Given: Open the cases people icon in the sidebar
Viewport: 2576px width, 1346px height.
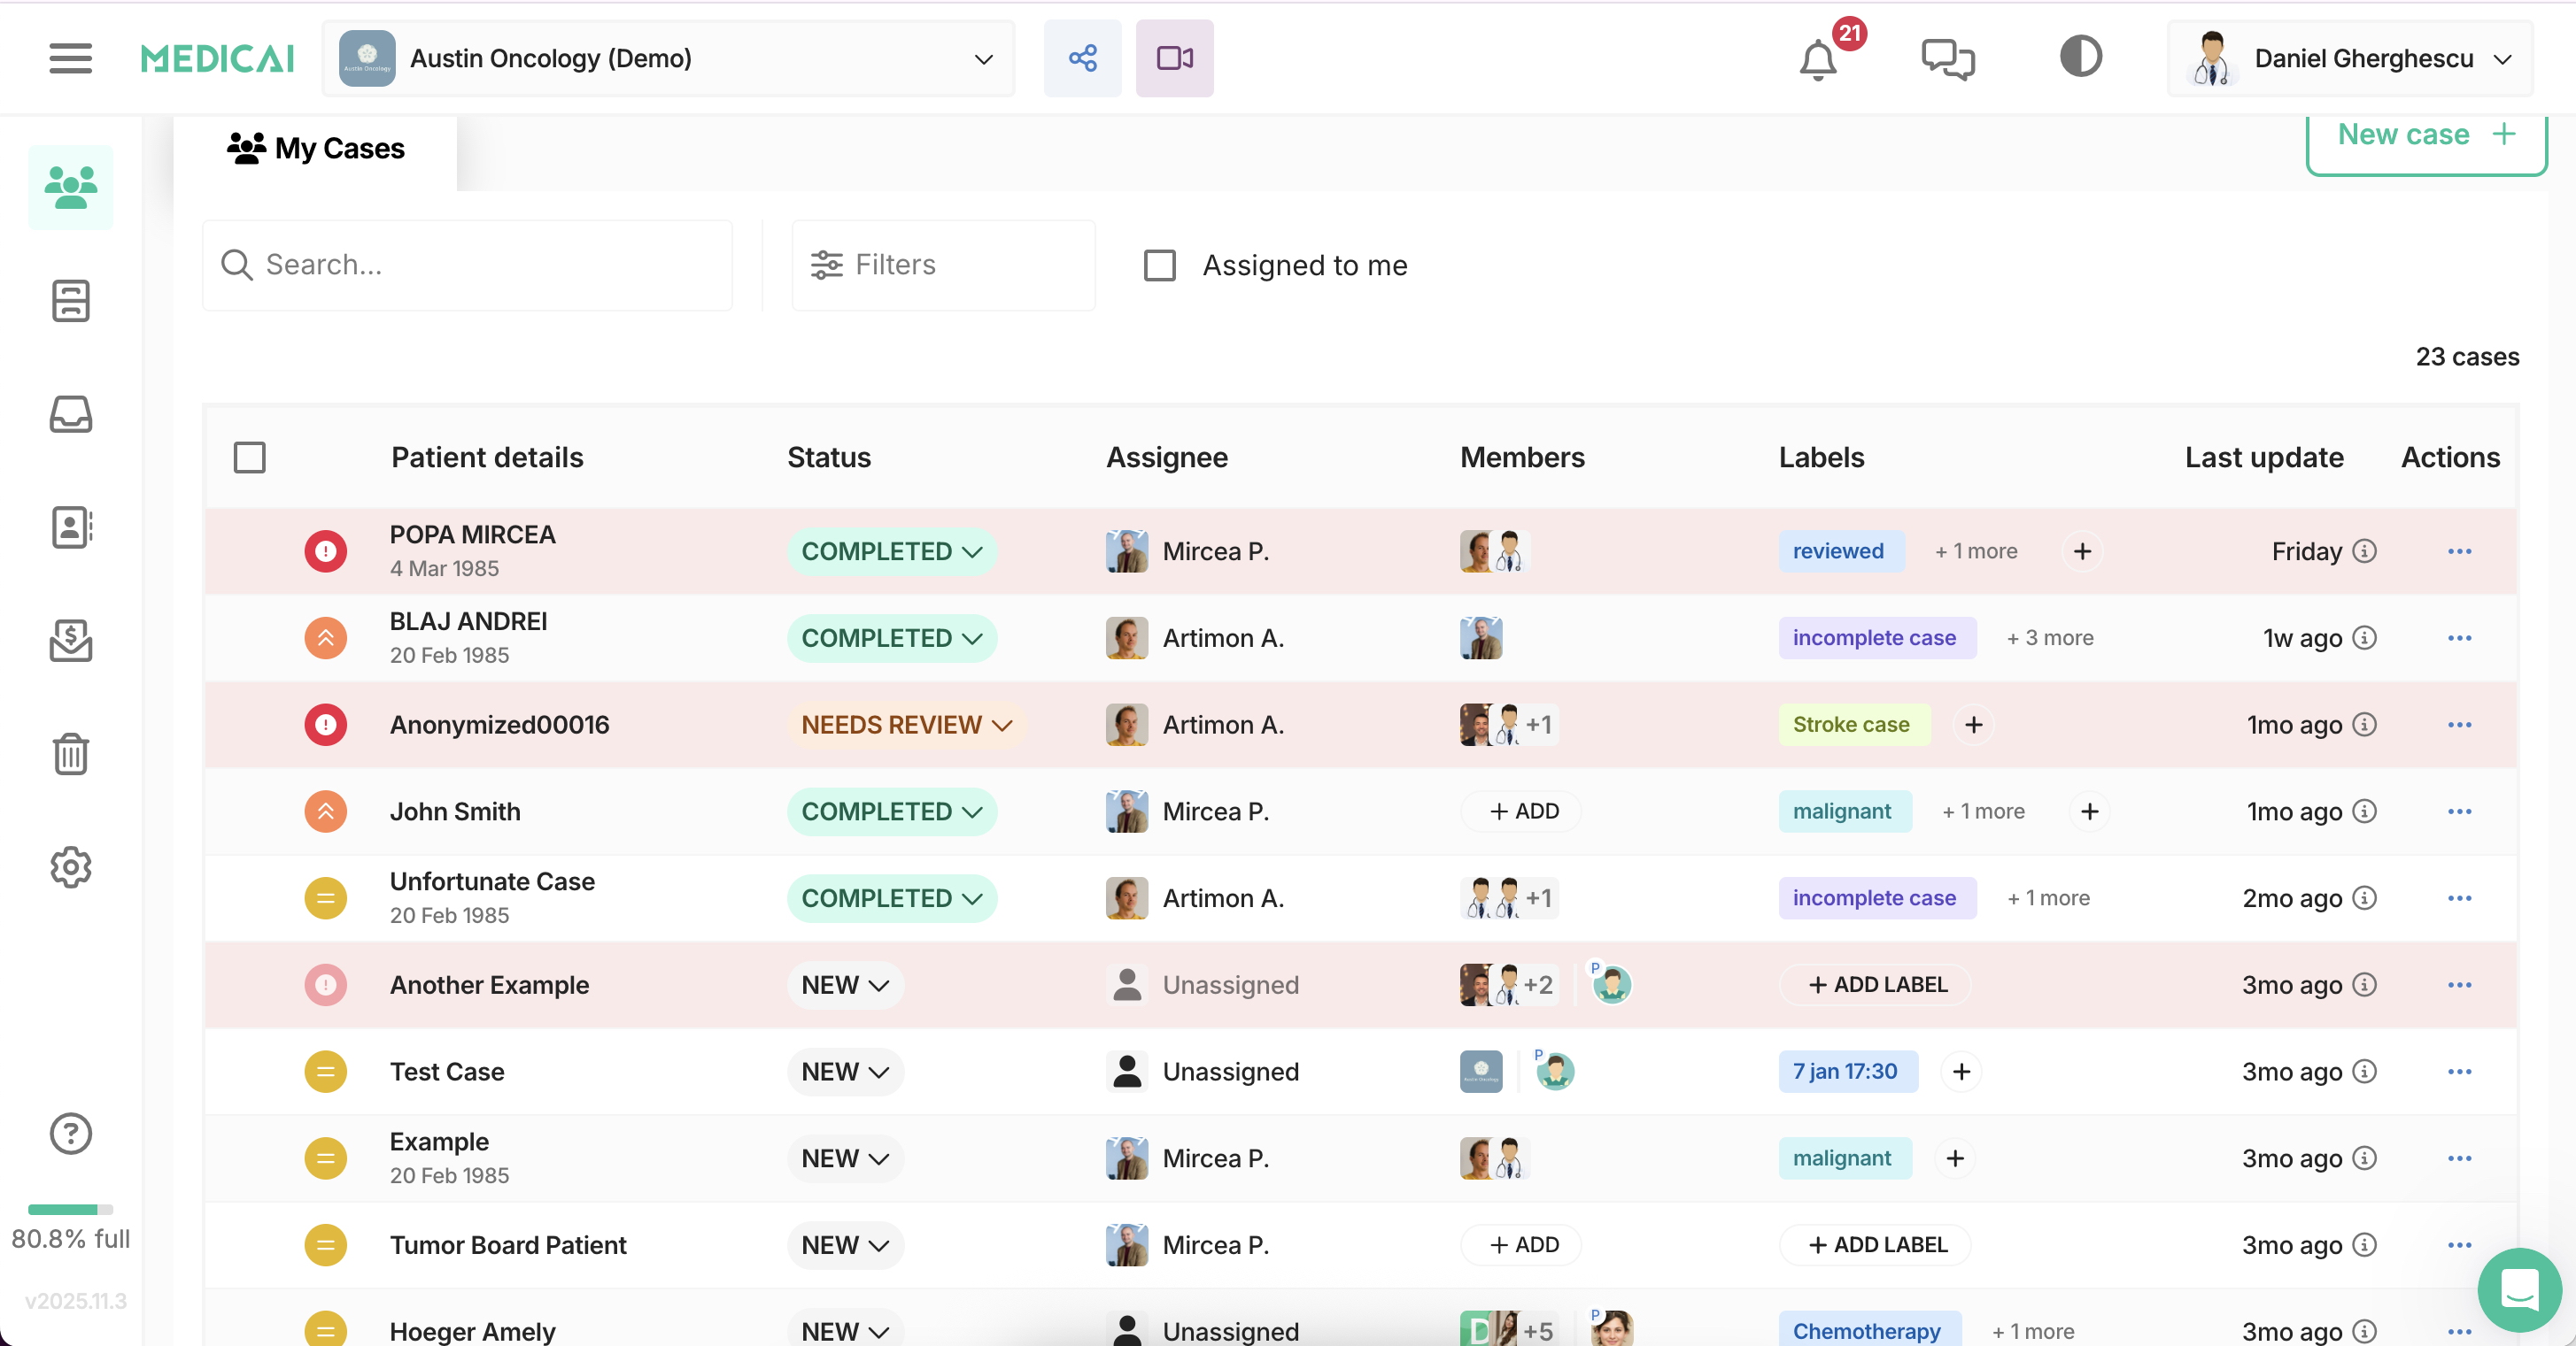Looking at the screenshot, I should [x=70, y=188].
